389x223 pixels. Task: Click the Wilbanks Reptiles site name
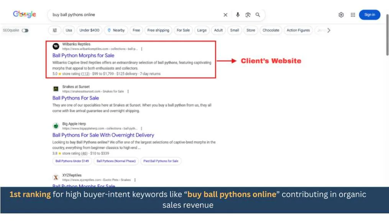click(76, 44)
